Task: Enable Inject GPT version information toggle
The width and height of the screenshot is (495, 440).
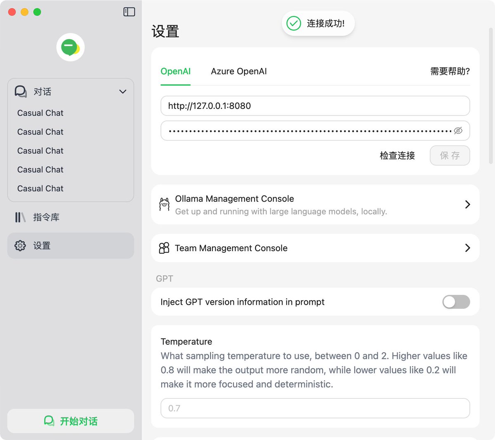Action: [456, 302]
